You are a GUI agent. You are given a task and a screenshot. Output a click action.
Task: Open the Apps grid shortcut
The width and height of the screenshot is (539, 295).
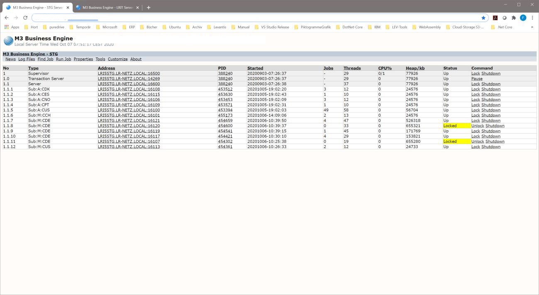12,27
